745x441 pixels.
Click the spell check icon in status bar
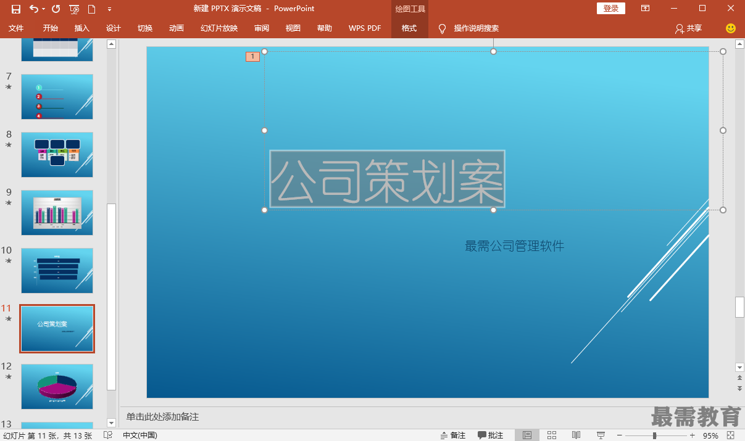108,435
